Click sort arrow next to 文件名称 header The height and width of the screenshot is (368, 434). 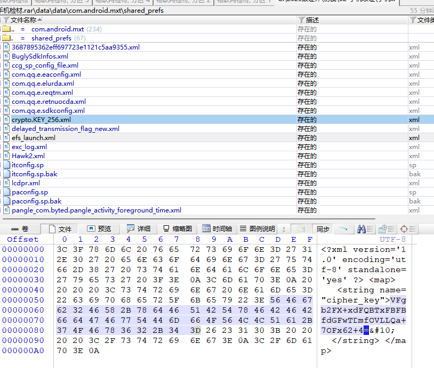tap(40, 20)
